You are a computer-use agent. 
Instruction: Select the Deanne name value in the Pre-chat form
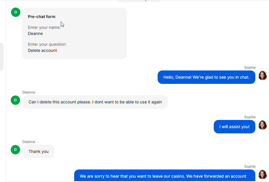tap(35, 33)
